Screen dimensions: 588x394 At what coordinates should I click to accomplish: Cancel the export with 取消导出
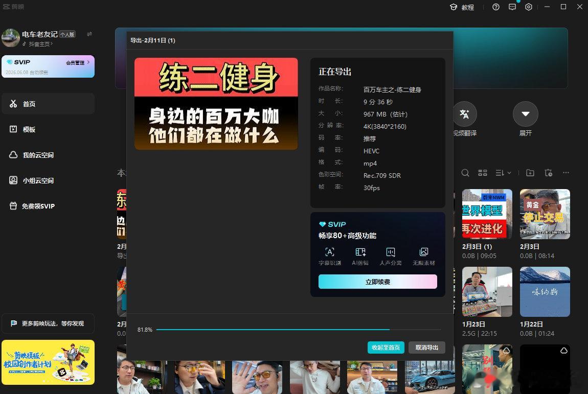427,347
